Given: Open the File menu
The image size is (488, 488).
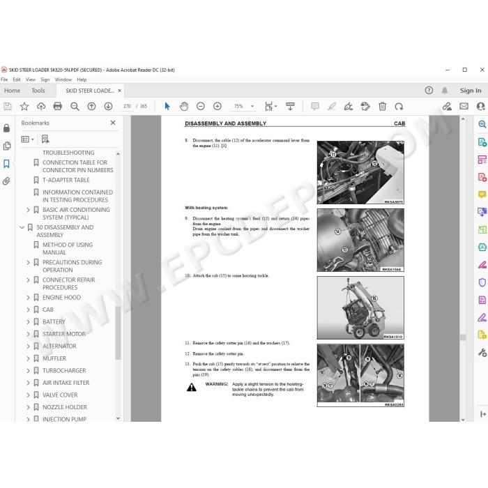Looking at the screenshot, I should pyautogui.click(x=4, y=79).
